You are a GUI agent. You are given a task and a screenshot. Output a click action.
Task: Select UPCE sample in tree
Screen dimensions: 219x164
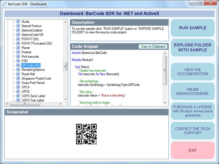[x=25, y=91]
